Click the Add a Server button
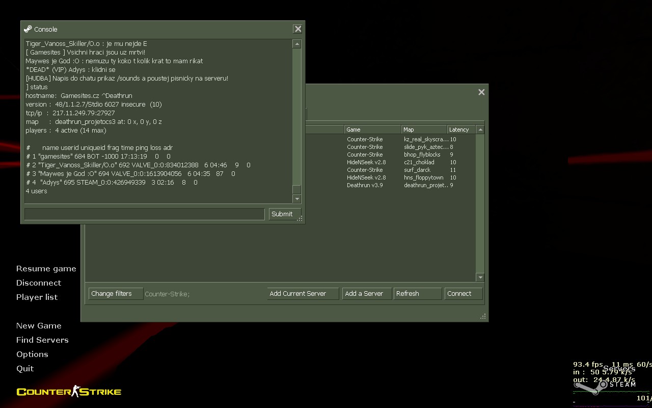 [x=367, y=294]
